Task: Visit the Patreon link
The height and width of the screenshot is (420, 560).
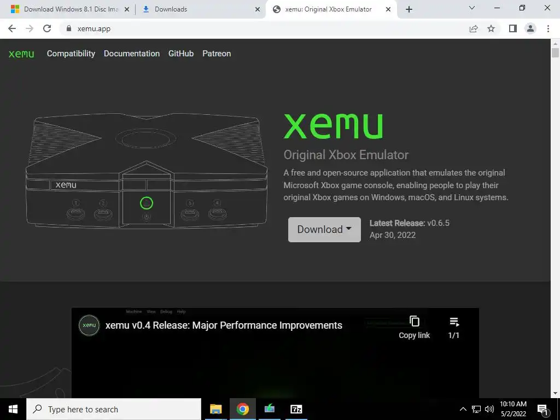Action: pyautogui.click(x=217, y=54)
